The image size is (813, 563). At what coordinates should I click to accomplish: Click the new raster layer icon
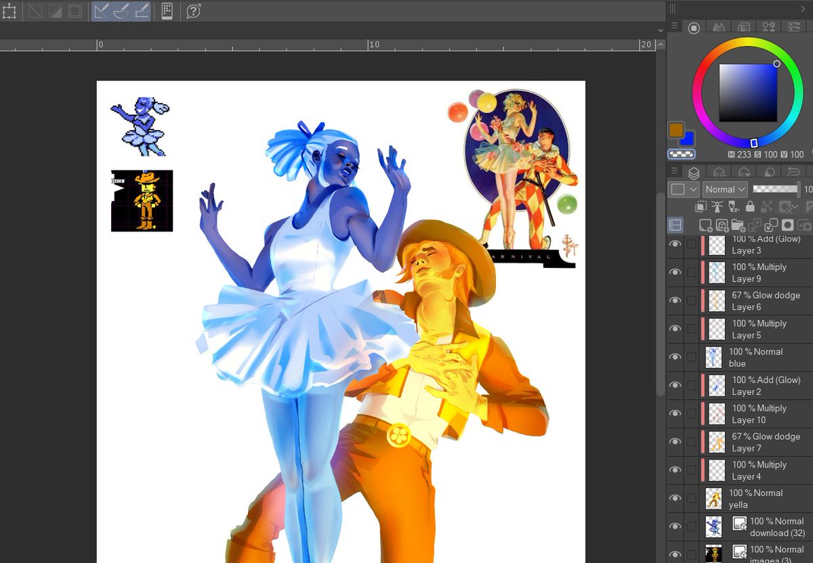[705, 225]
